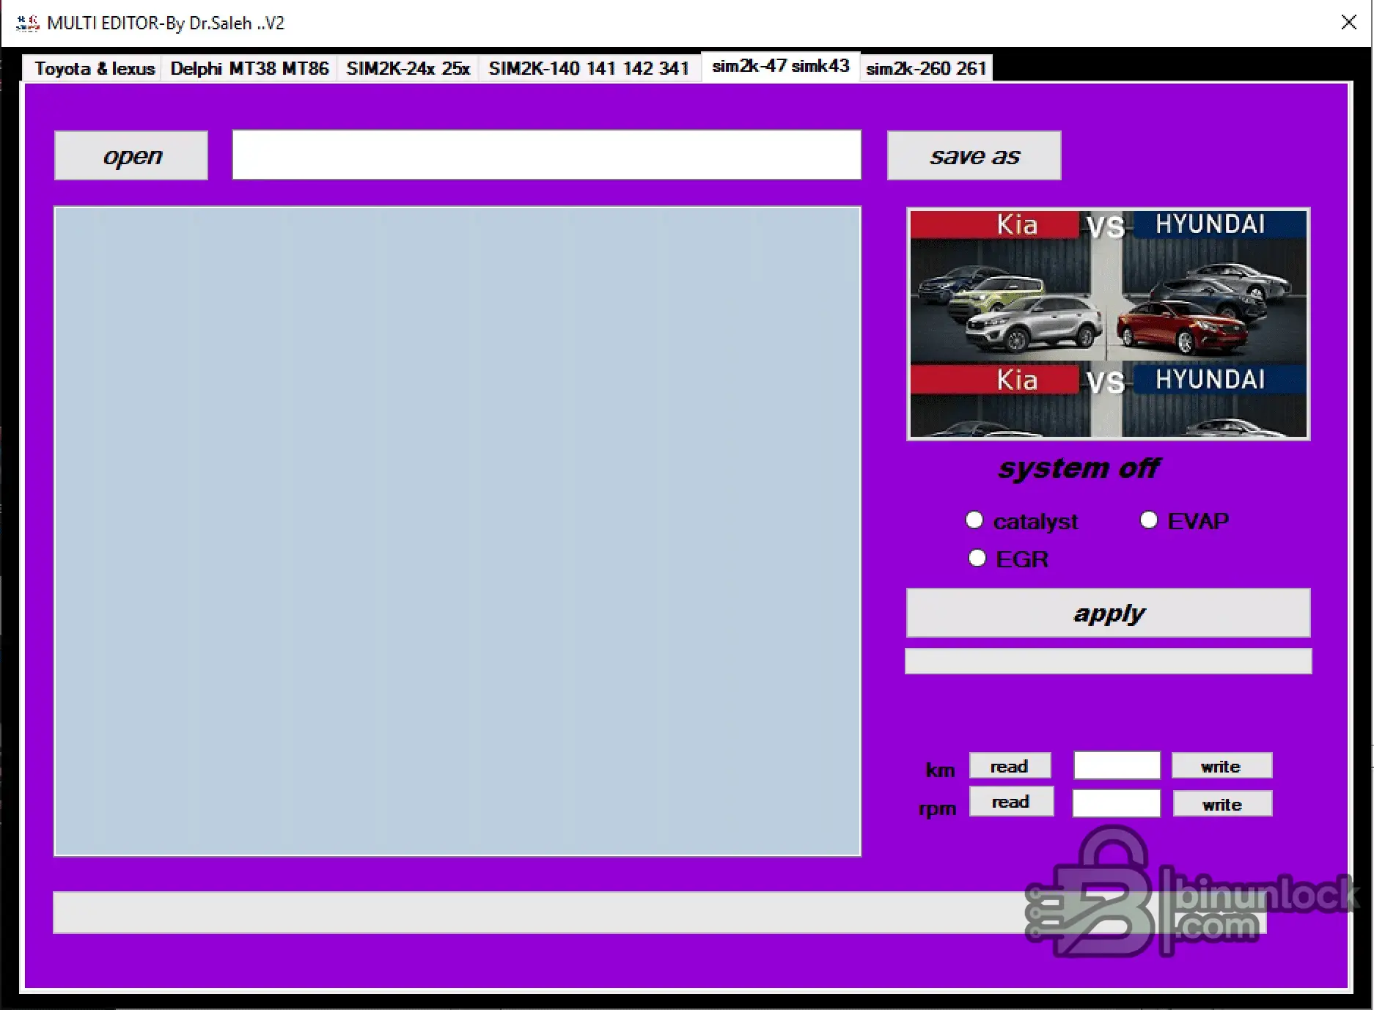The height and width of the screenshot is (1010, 1374).
Task: Click the "km" label
Action: [x=941, y=770]
